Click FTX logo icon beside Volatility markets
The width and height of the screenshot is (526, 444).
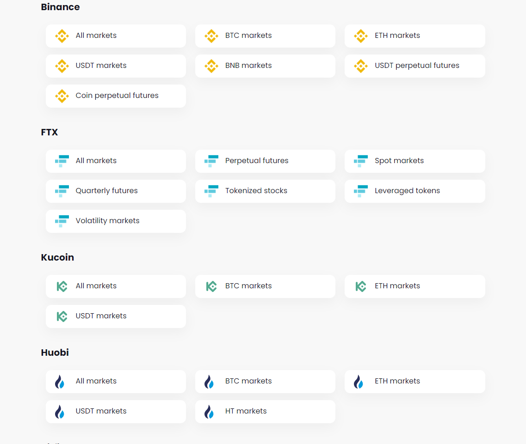click(x=62, y=221)
